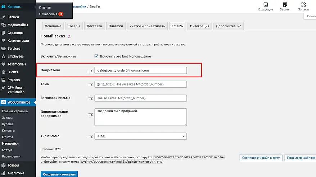Switch to the Учётки и приватность tab
The height and width of the screenshot is (177, 316).
[x=147, y=26]
